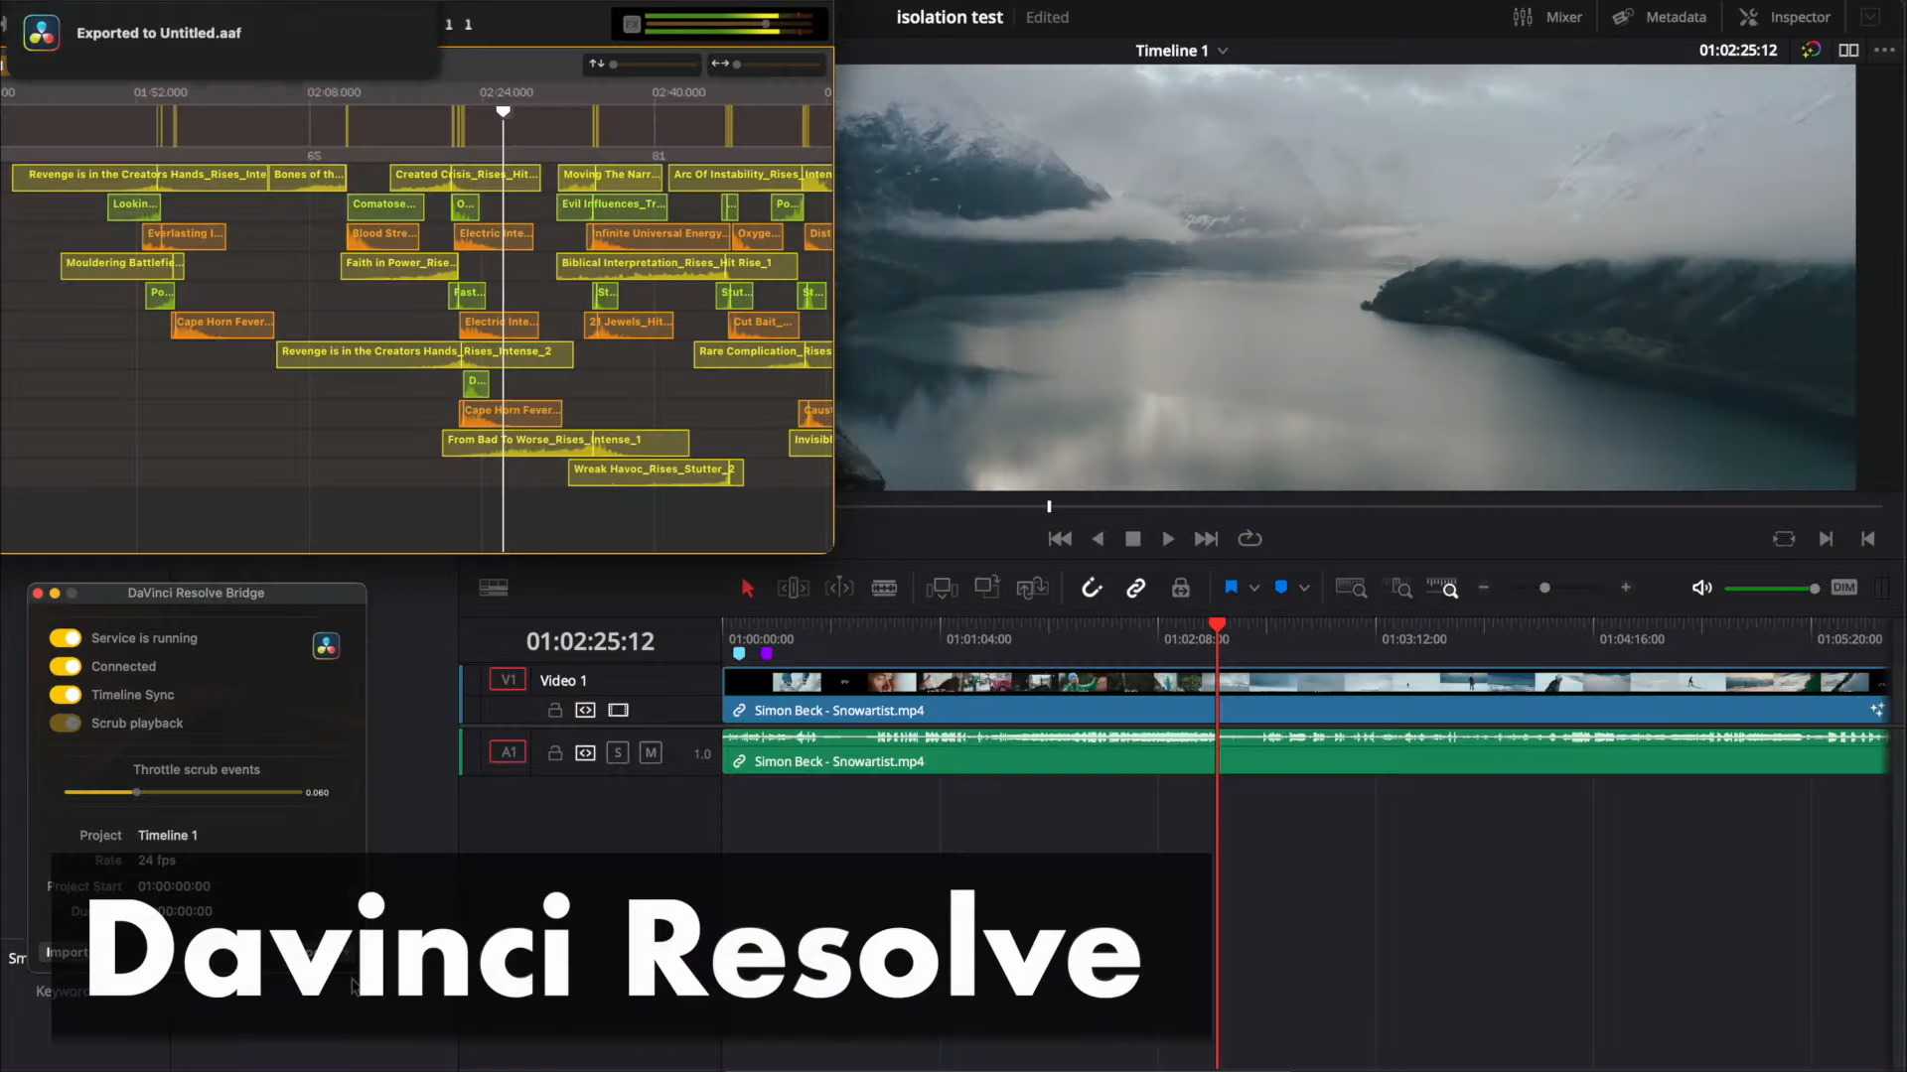Toggle the Scrub playback switch

pos(66,724)
